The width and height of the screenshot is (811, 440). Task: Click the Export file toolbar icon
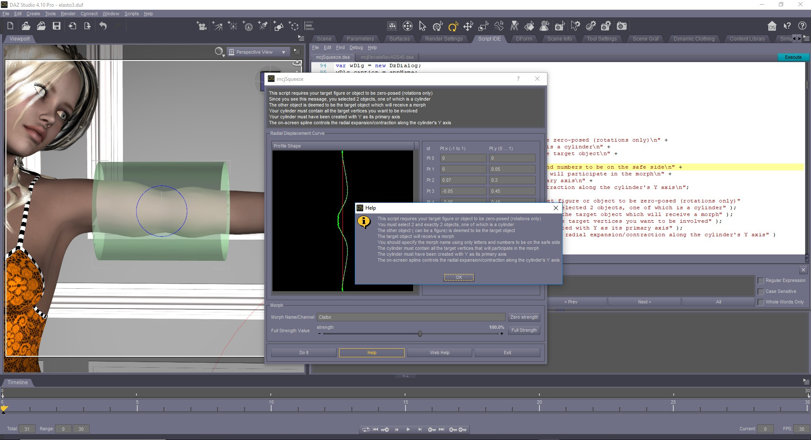[x=87, y=26]
